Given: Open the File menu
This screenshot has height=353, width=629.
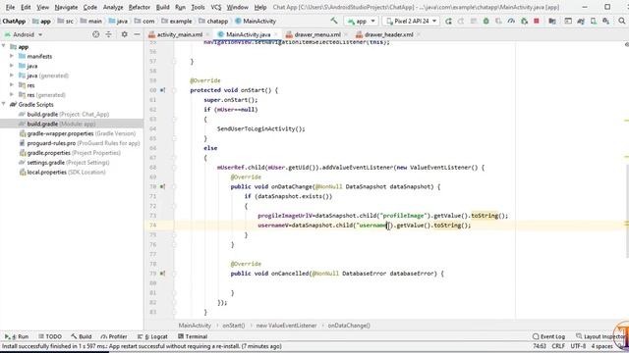Looking at the screenshot, I should click(x=10, y=7).
